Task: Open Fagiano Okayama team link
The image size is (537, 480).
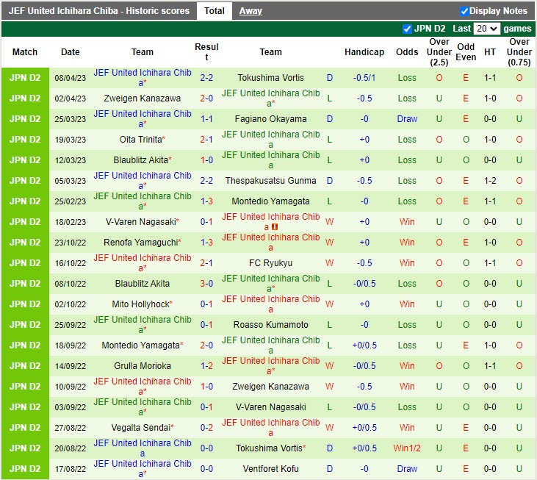Action: click(x=270, y=119)
